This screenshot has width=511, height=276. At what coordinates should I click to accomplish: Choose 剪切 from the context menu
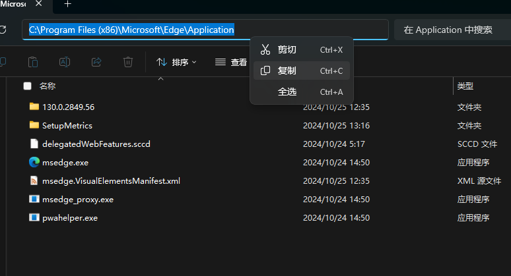(287, 49)
